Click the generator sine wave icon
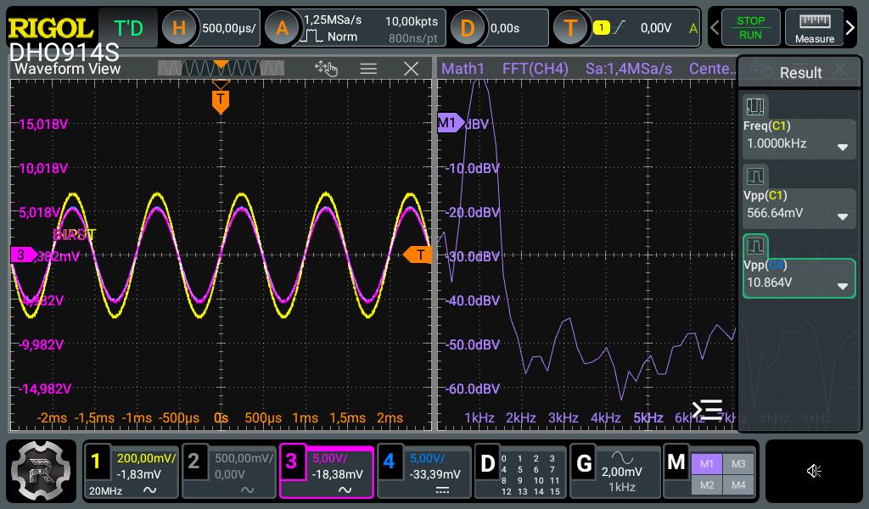 click(x=622, y=457)
